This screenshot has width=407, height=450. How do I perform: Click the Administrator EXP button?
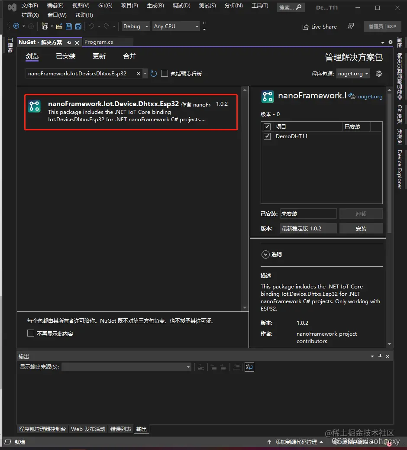(382, 26)
